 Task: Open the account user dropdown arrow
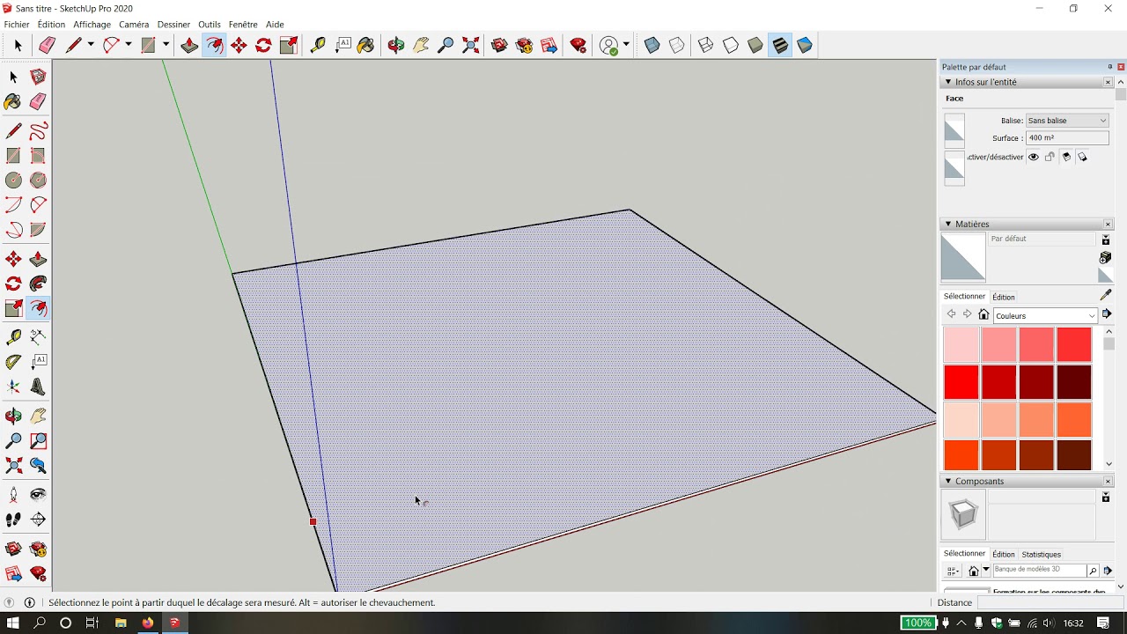626,45
